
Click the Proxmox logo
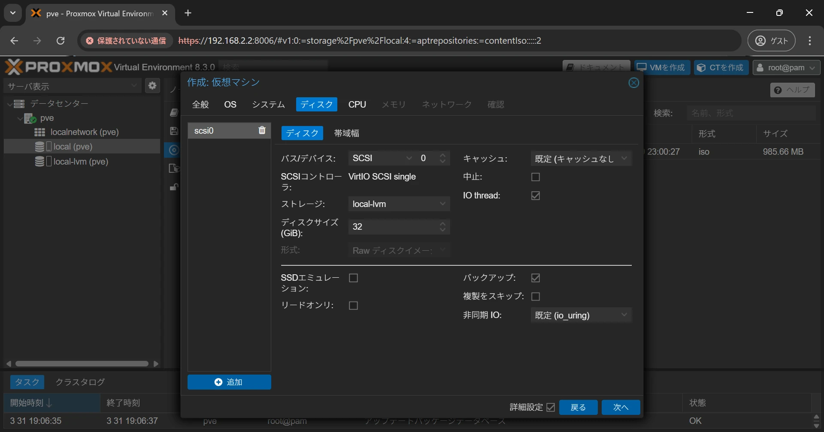pos(58,67)
